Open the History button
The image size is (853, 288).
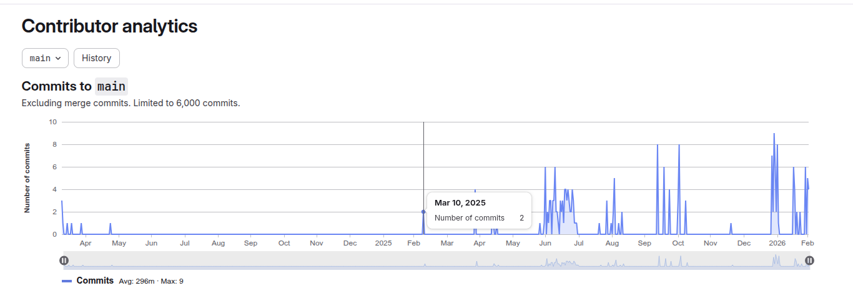click(x=96, y=58)
